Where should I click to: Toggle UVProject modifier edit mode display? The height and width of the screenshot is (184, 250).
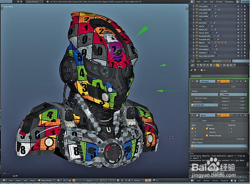(227, 81)
